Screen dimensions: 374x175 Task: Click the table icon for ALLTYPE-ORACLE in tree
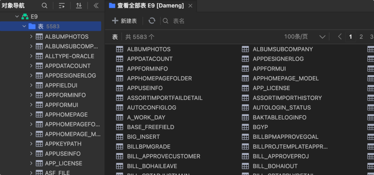click(39, 56)
